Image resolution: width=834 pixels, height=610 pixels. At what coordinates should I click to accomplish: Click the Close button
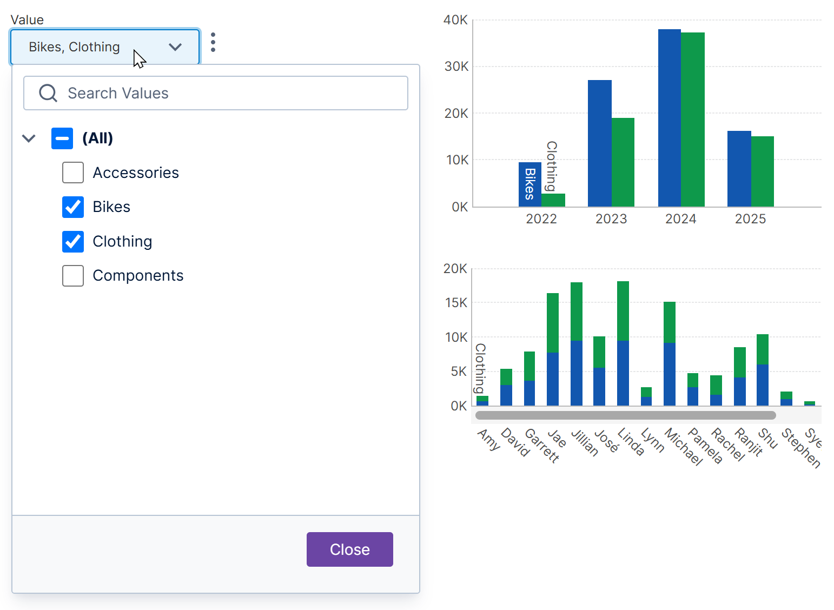click(x=350, y=549)
